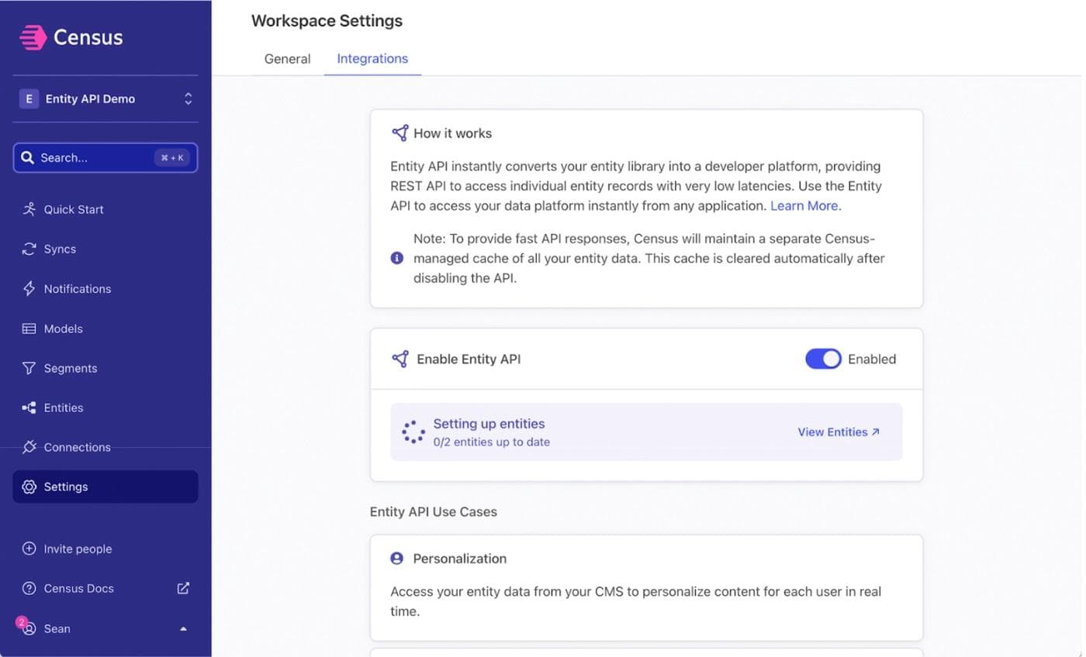Screen dimensions: 1086x657
Task: Select the Segments filter icon
Action: tap(28, 368)
